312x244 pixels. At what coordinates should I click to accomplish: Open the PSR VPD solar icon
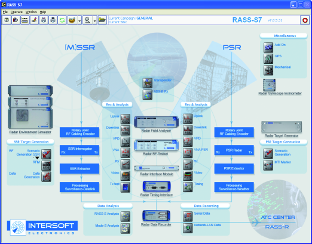[x=188, y=141]
